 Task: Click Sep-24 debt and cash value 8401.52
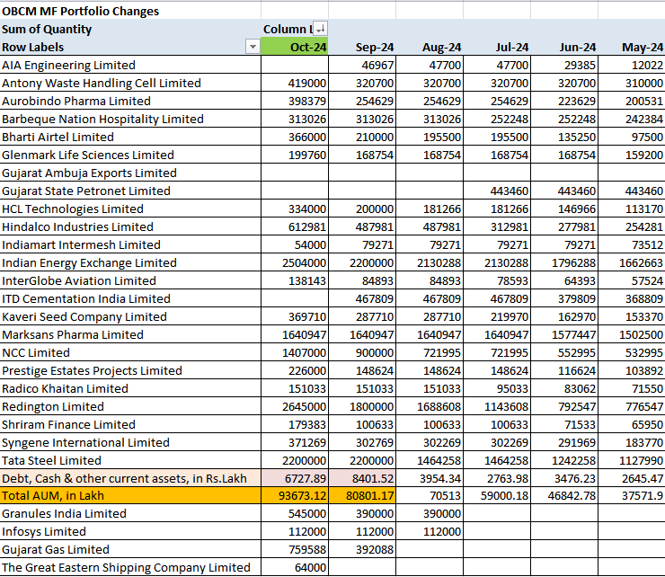point(373,478)
